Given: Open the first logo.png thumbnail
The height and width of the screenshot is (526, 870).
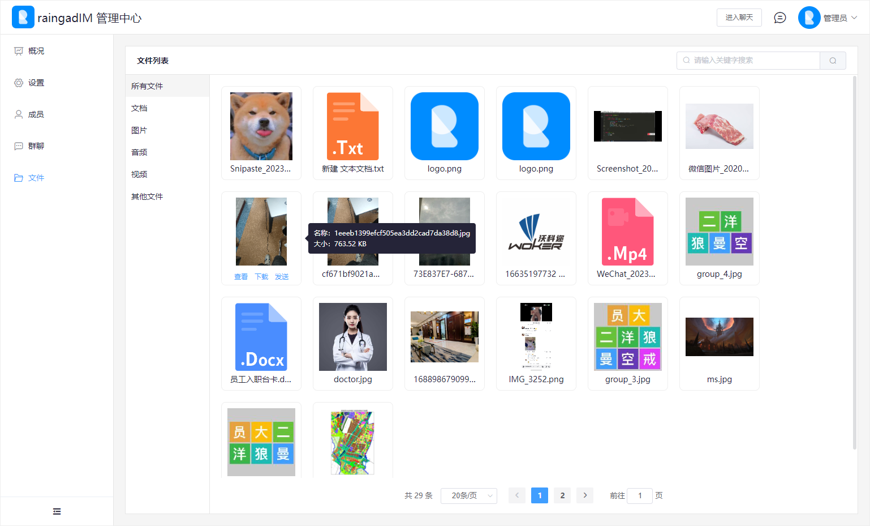Looking at the screenshot, I should point(445,126).
